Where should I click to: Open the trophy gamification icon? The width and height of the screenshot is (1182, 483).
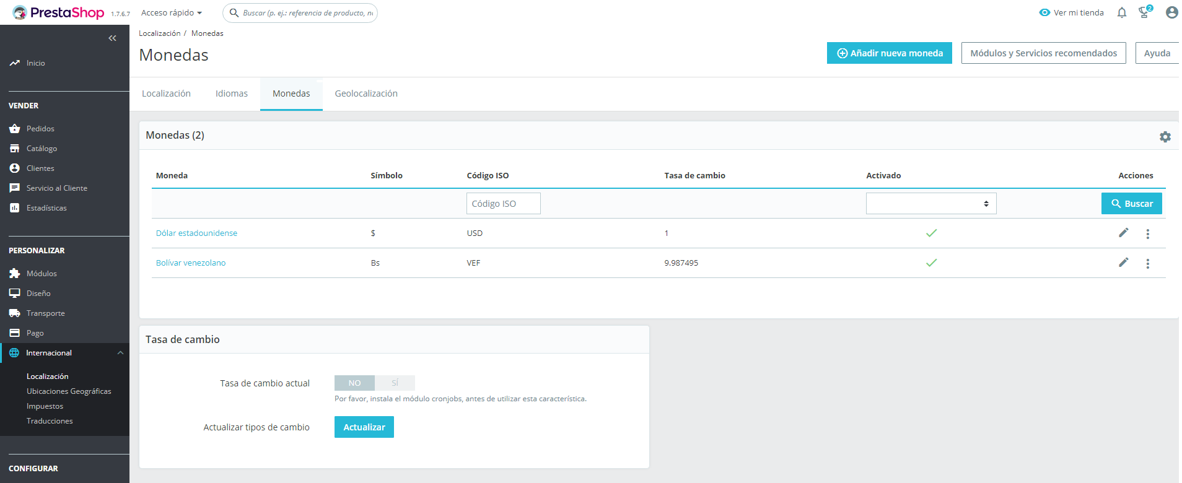click(x=1144, y=12)
